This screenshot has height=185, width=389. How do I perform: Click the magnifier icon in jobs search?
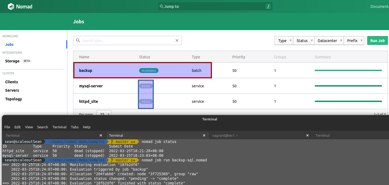coord(78,40)
